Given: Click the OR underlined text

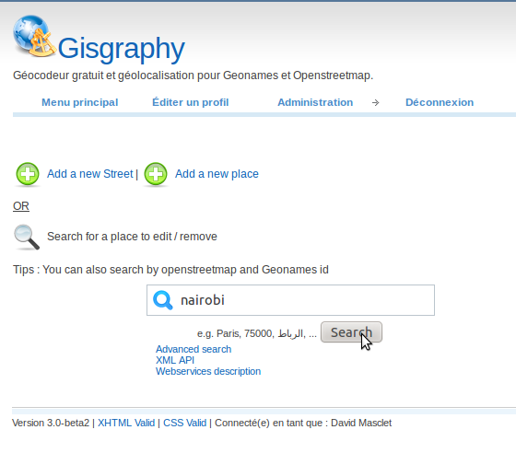Looking at the screenshot, I should coord(21,206).
